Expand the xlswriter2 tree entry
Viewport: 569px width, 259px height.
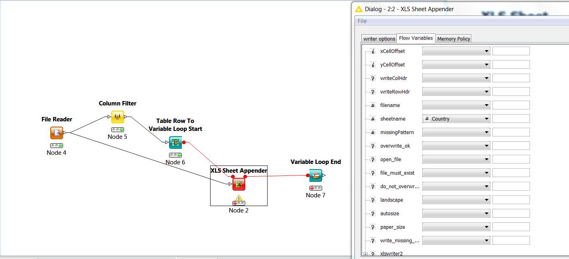pos(365,253)
